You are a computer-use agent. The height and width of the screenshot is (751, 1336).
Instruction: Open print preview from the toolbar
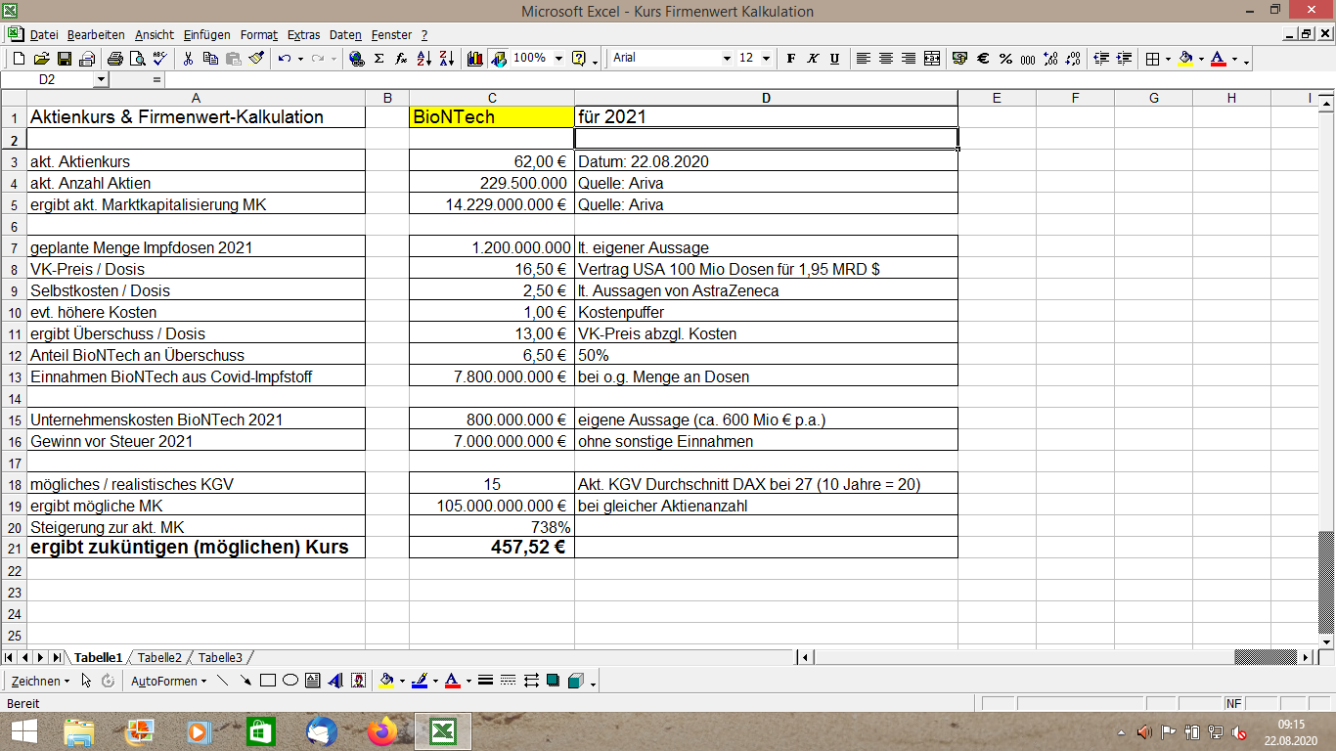coord(137,59)
